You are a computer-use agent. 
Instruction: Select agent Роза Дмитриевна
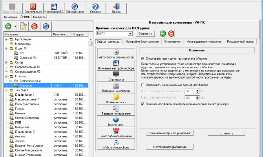coord(27,104)
